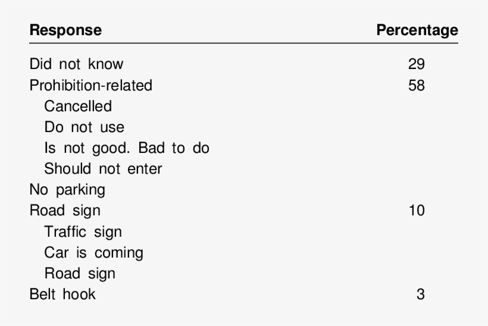This screenshot has width=488, height=326.
Task: Click the Response column header
Action: tap(65, 30)
